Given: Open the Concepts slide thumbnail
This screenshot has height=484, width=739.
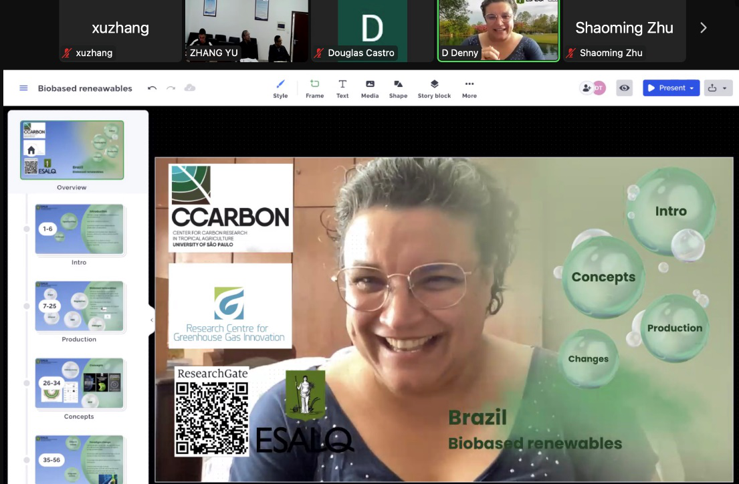Looking at the screenshot, I should [x=79, y=382].
